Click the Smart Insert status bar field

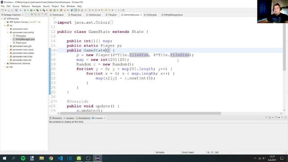tap(188, 153)
